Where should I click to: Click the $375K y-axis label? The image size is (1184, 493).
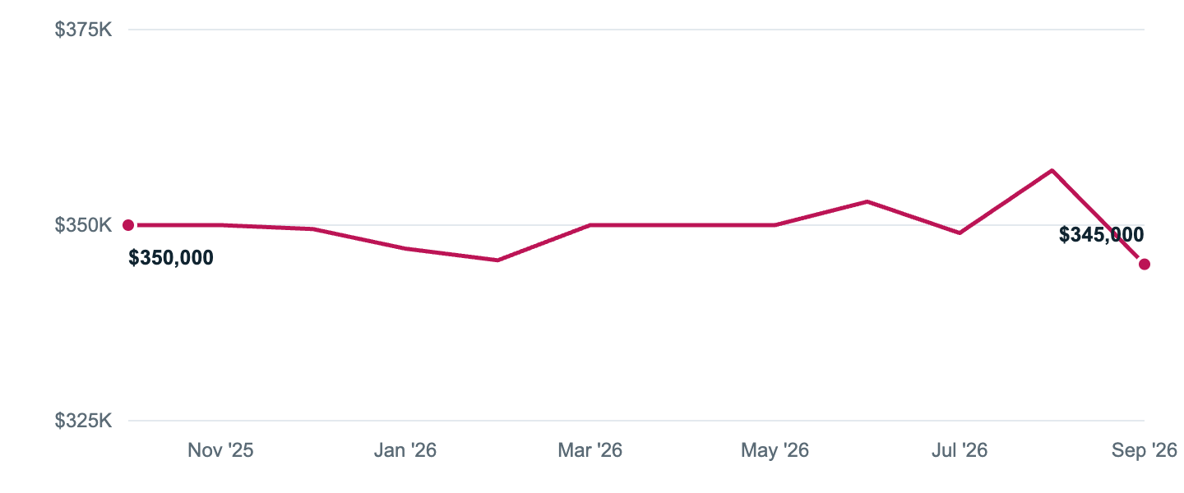click(x=83, y=30)
